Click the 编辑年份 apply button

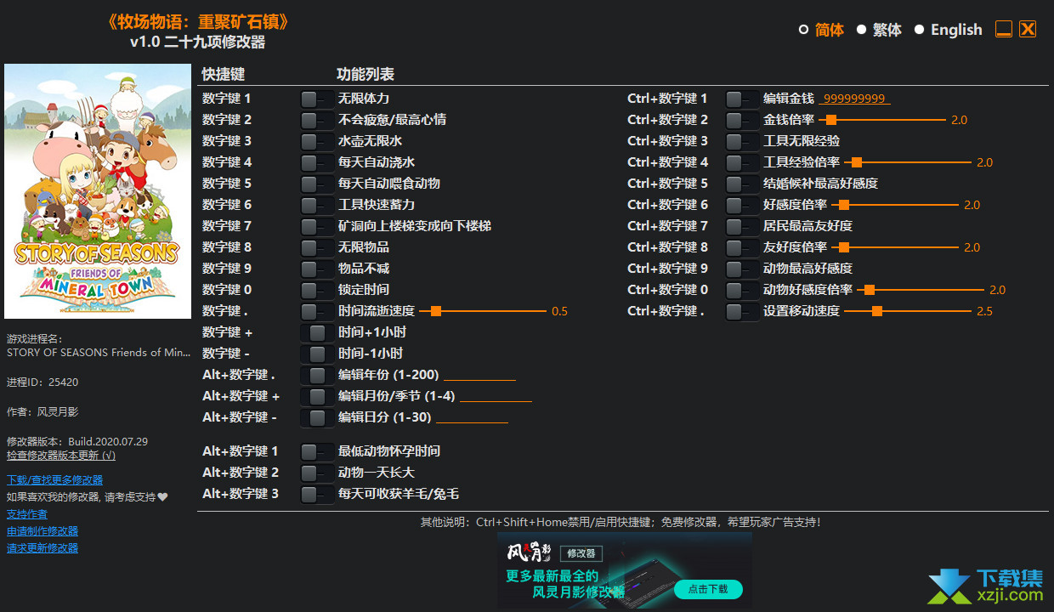(317, 375)
